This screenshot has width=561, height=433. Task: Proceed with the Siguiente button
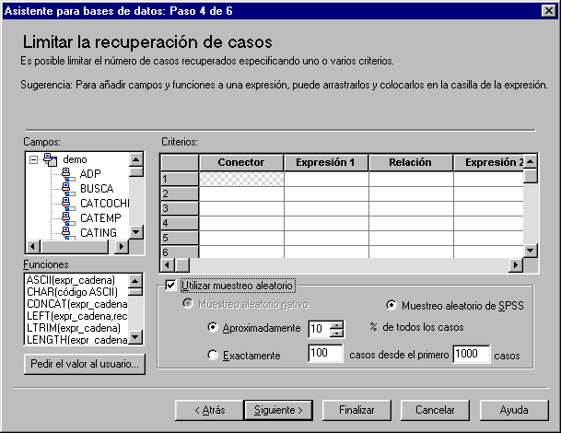pos(278,410)
